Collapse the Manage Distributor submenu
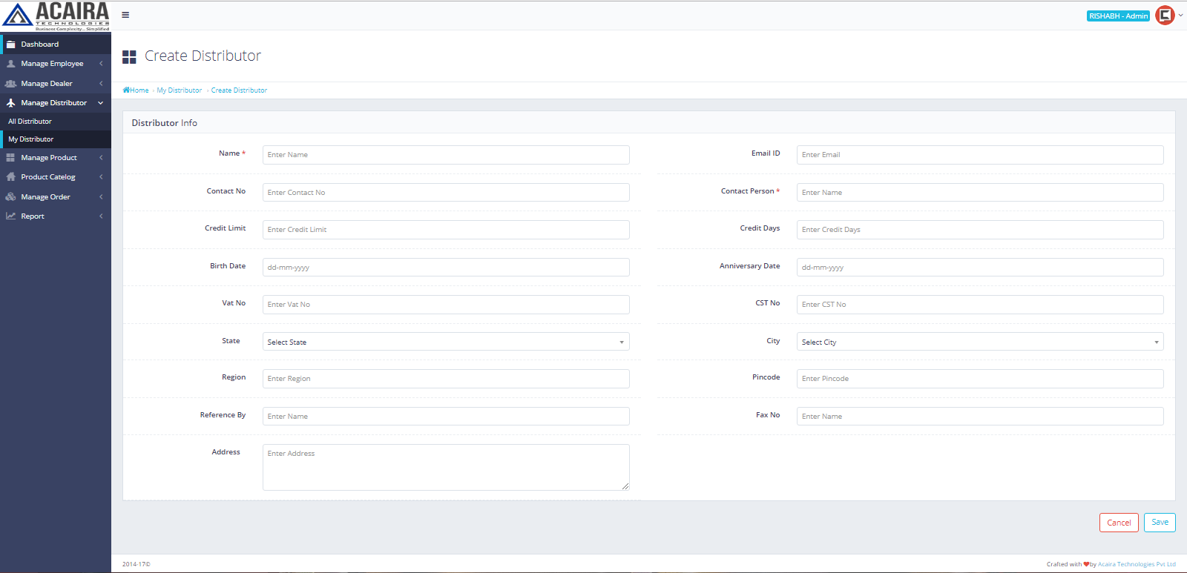This screenshot has height=573, width=1187. (x=100, y=103)
